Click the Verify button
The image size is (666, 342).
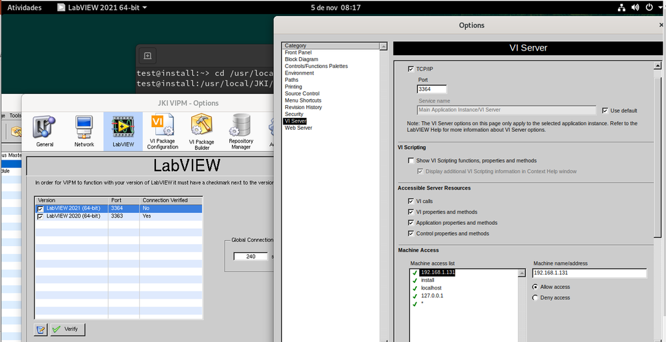(x=67, y=329)
